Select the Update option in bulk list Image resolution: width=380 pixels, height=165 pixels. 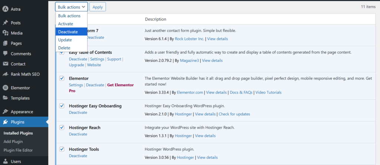pyautogui.click(x=65, y=40)
